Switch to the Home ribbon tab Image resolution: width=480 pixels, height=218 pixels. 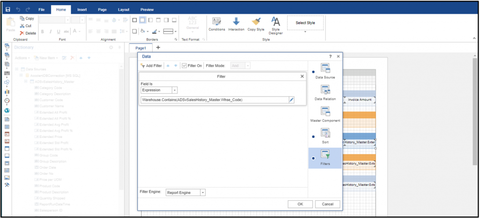coord(61,9)
